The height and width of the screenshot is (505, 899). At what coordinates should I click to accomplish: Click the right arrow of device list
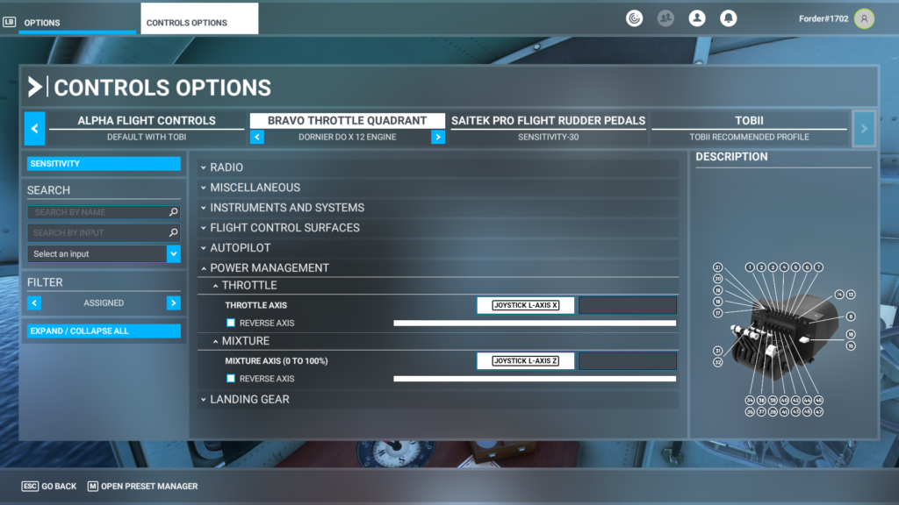click(x=864, y=128)
